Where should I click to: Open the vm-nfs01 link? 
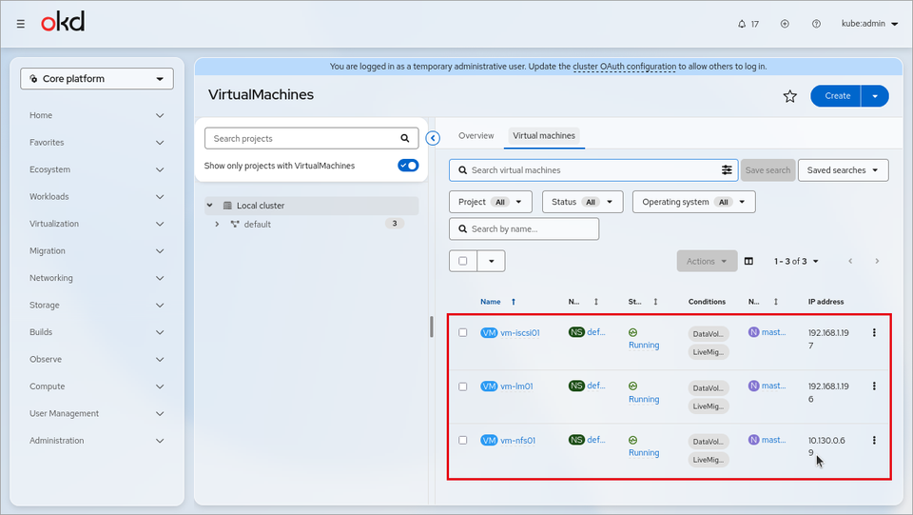(517, 441)
